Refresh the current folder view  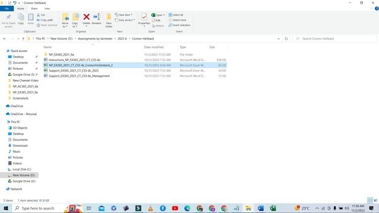pyautogui.click(x=286, y=38)
